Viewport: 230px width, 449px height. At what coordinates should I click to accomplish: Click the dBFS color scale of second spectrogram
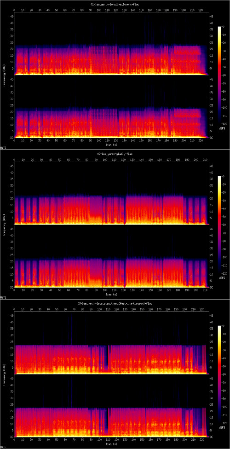[x=219, y=224]
